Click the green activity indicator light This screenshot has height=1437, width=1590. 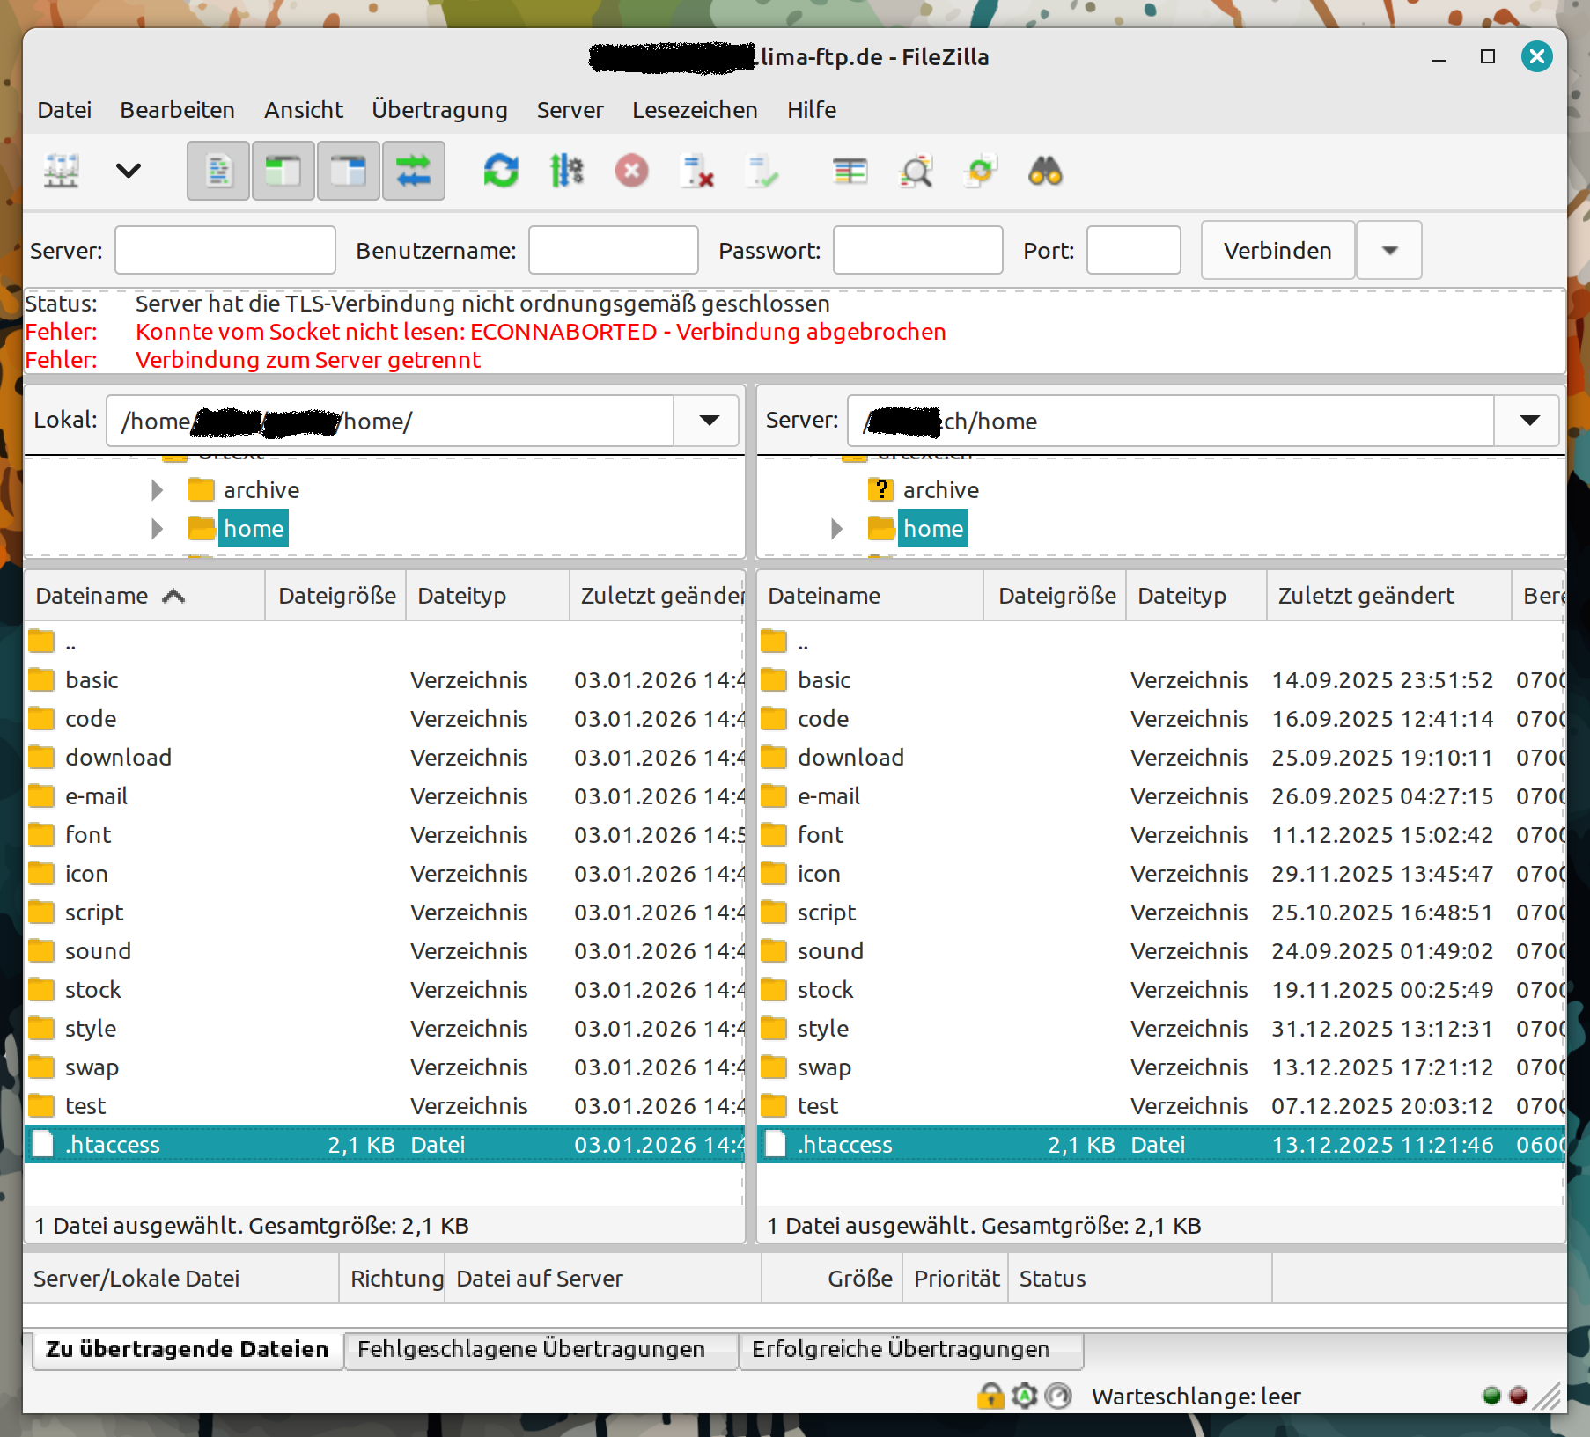1491,1396
